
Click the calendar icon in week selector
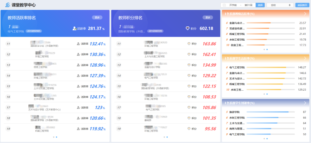click(x=224, y=5)
